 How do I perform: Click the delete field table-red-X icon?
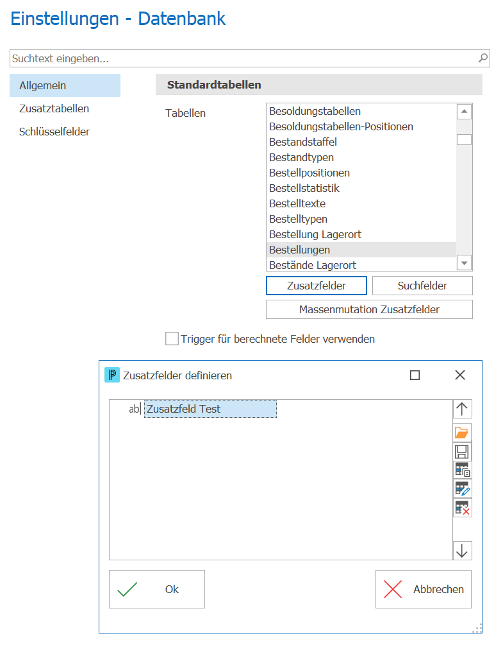coord(462,508)
